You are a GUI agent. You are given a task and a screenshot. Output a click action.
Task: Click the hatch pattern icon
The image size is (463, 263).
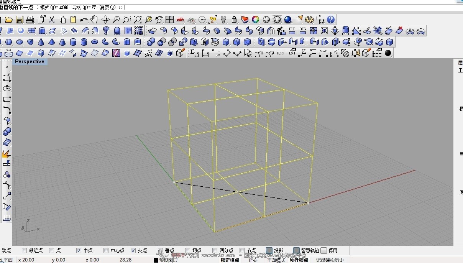click(x=345, y=53)
